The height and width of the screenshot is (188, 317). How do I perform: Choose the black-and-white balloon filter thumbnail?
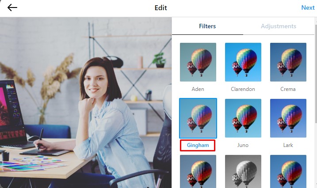coord(243,171)
